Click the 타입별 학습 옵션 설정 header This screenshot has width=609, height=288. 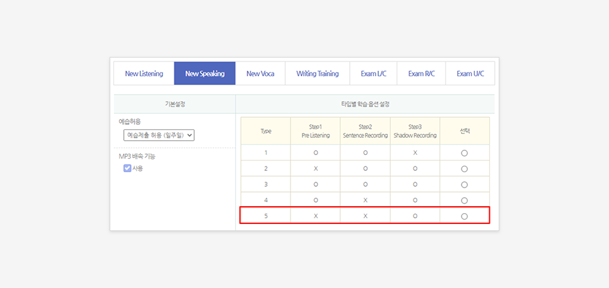click(365, 104)
